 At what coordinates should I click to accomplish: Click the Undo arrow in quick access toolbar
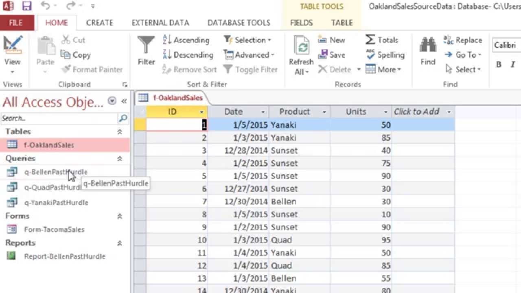[45, 6]
